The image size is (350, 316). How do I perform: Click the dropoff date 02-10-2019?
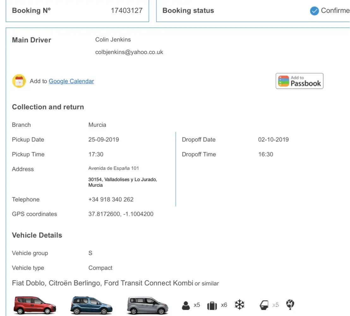(x=274, y=140)
